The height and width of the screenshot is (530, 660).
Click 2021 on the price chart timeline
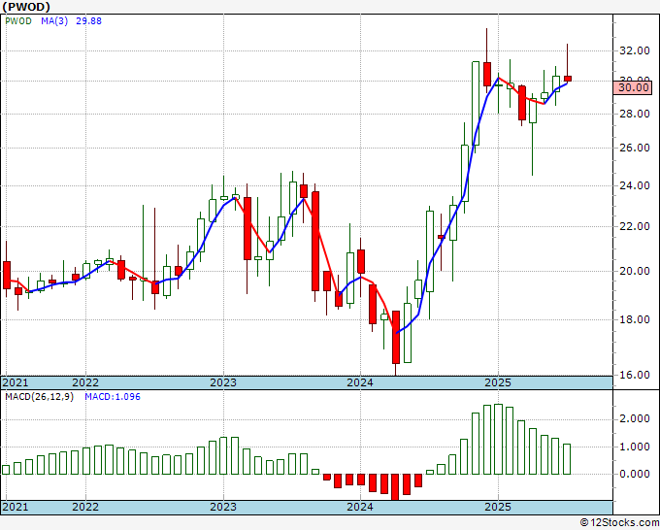(x=16, y=382)
